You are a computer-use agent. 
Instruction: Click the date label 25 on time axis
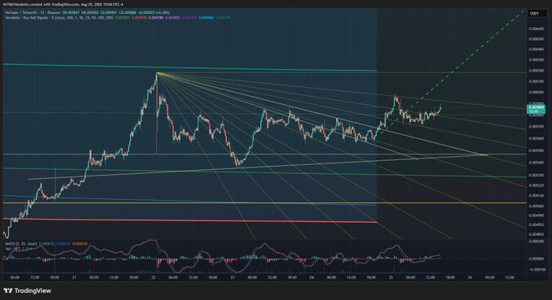coord(391,277)
